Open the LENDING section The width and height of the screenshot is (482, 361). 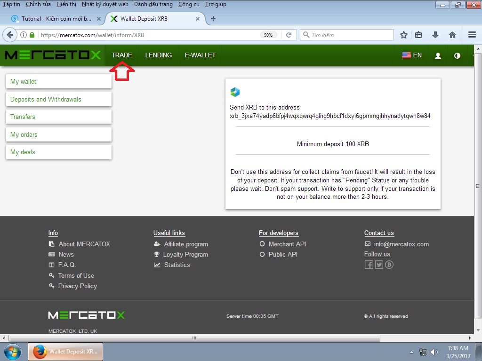(x=158, y=55)
